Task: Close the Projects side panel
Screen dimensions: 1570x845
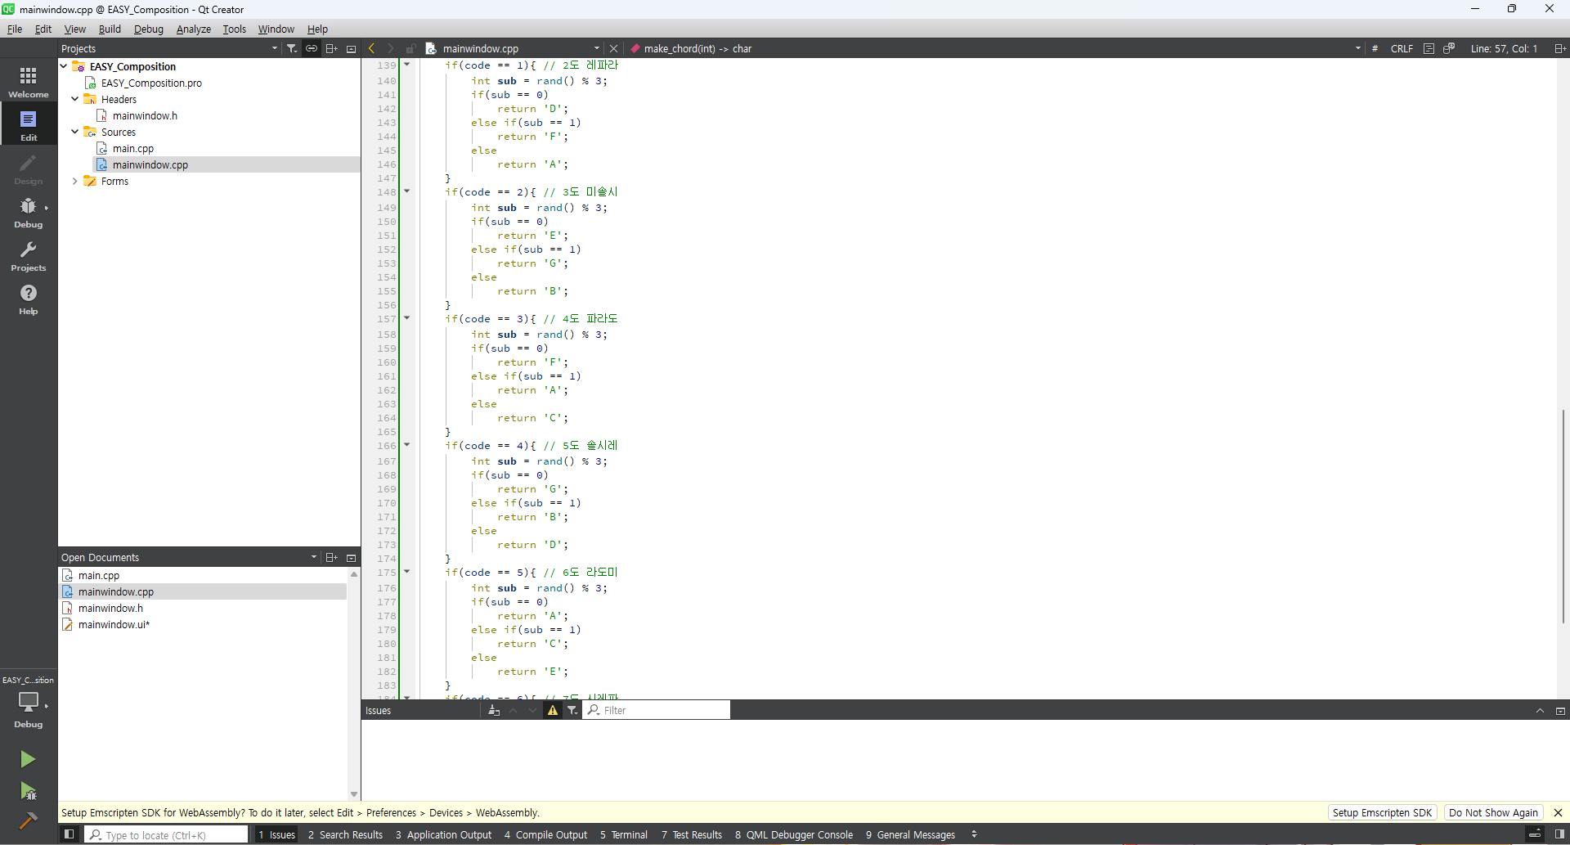Action: pyautogui.click(x=352, y=48)
